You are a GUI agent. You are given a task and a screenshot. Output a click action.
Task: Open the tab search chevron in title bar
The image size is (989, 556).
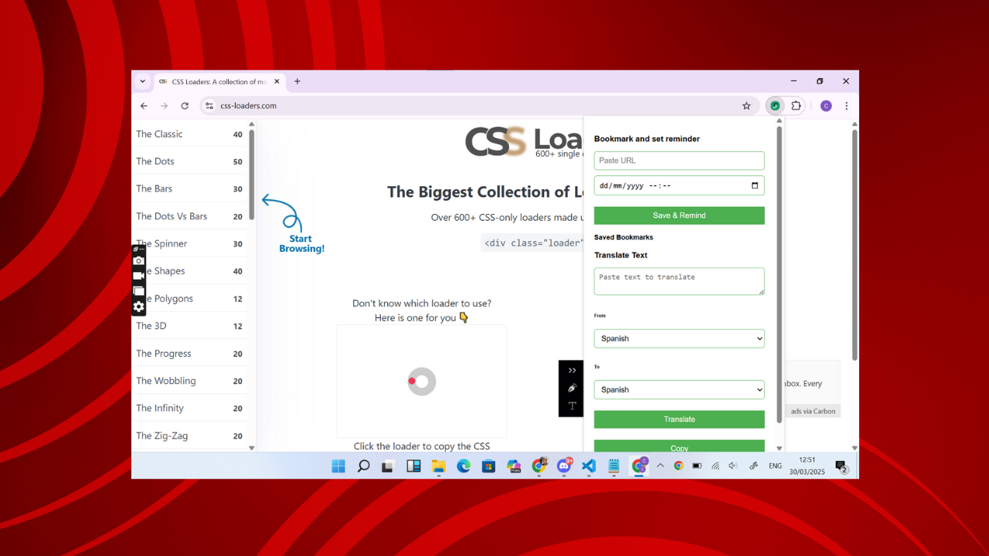[142, 81]
